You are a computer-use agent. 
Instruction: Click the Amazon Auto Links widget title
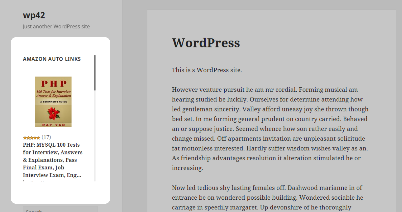pos(52,59)
